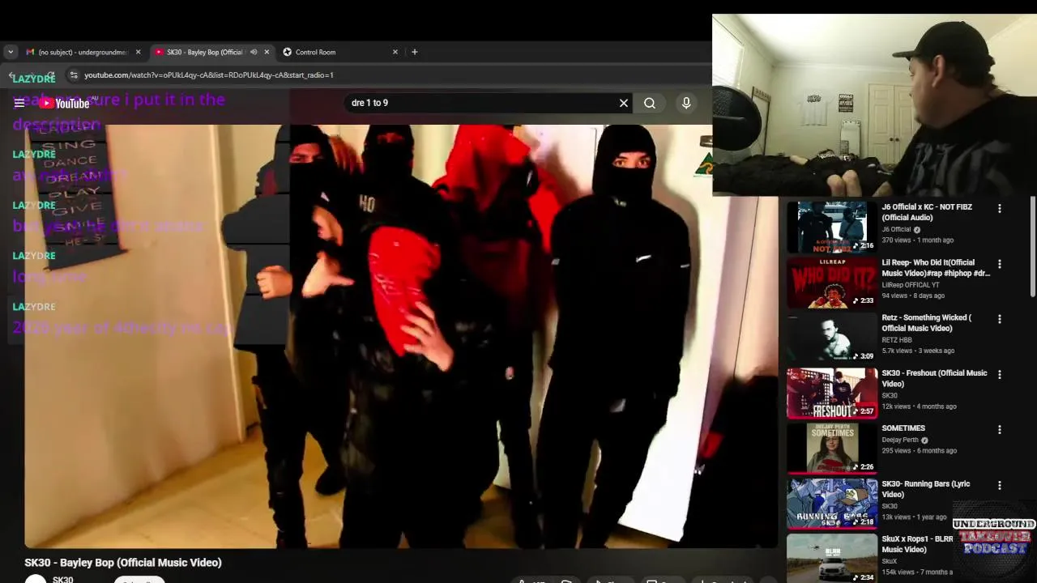The image size is (1037, 583).
Task: Open options menu for SK30 Freshout
Action: pos(999,375)
